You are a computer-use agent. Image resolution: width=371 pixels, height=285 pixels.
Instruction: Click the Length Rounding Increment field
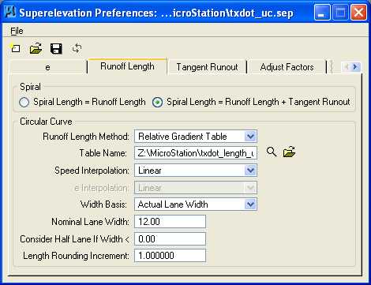[170, 256]
